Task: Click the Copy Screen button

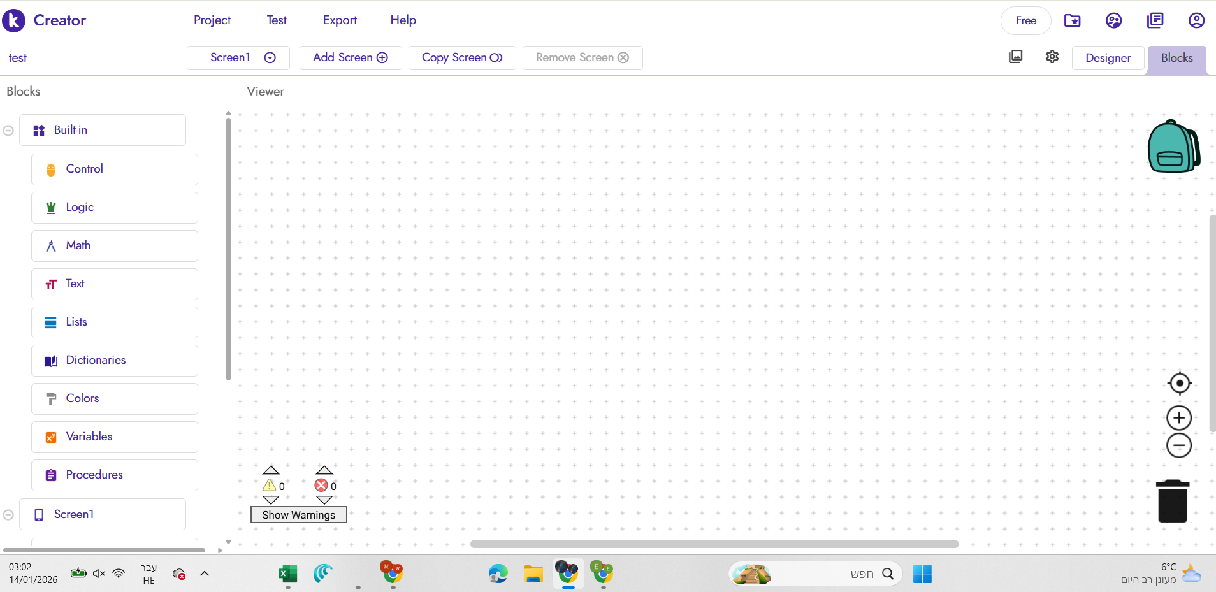Action: (x=462, y=58)
